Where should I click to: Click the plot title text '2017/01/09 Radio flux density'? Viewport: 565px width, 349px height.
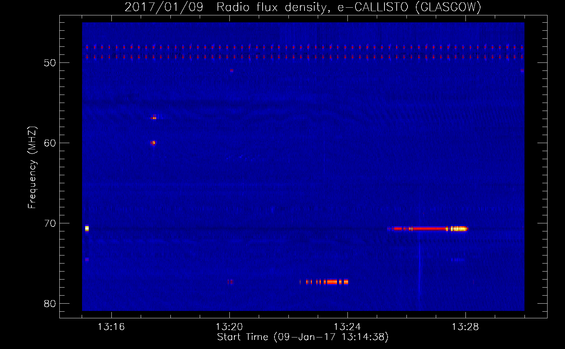click(226, 7)
